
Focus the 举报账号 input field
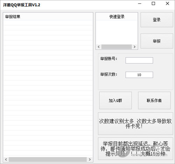(139, 60)
